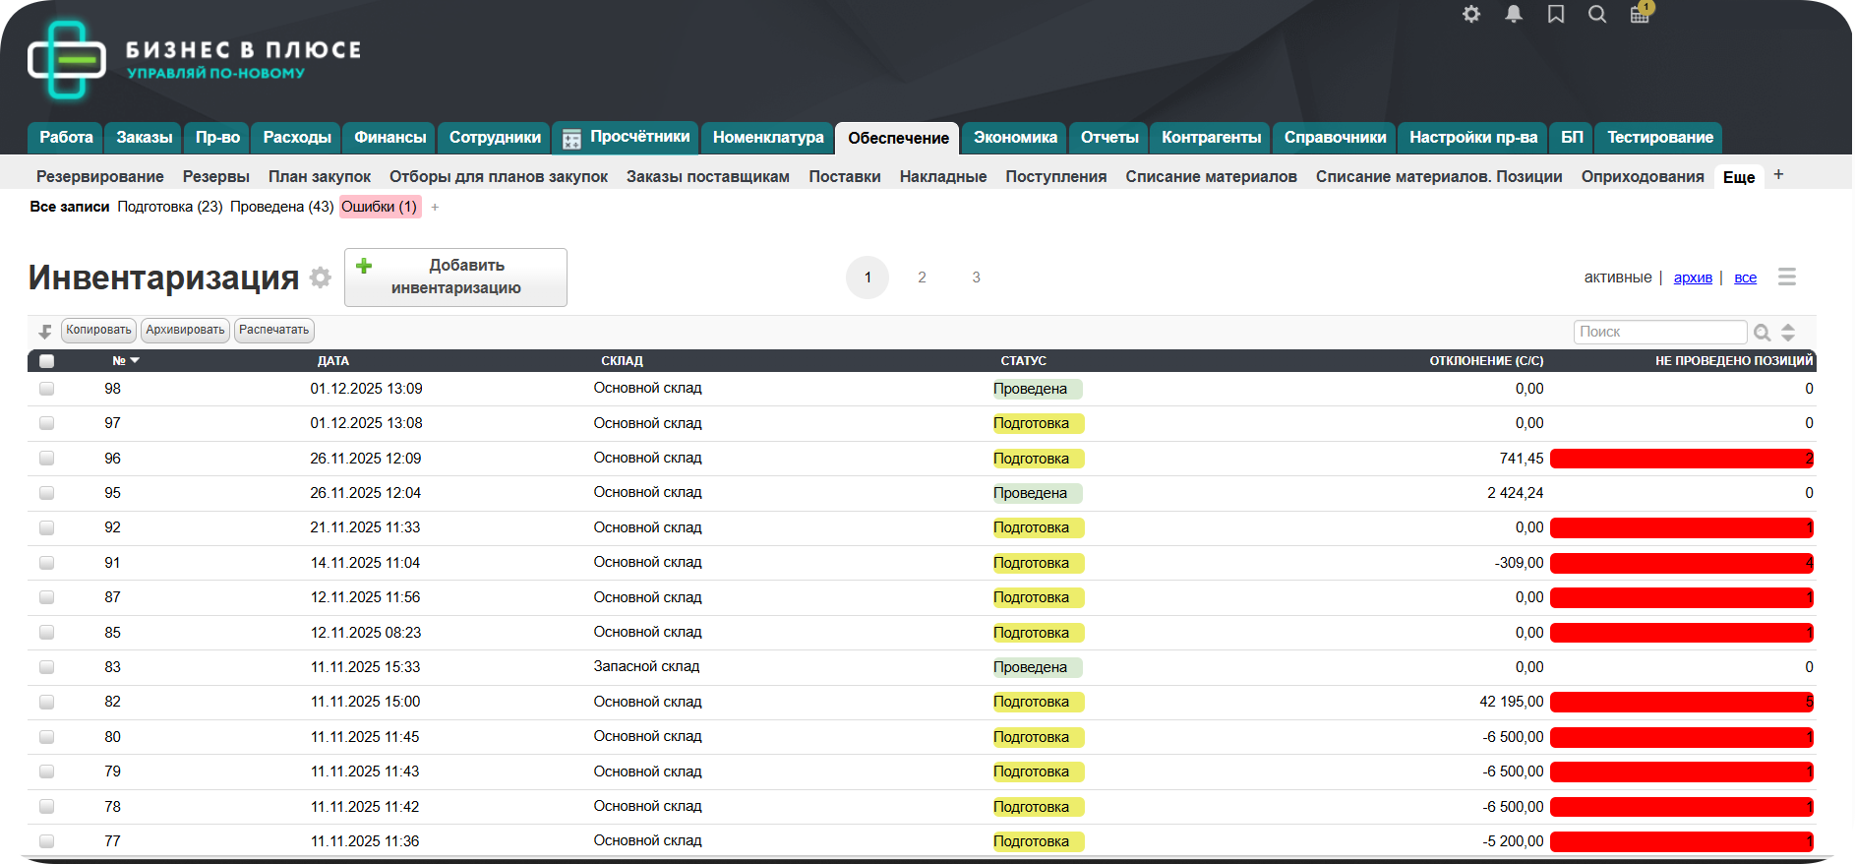Open the hamburger list menu icon
The width and height of the screenshot is (1855, 864).
1787,278
